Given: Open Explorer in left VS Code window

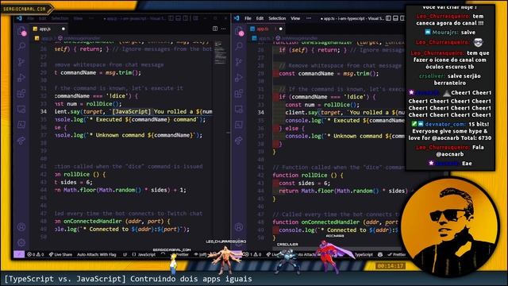Looking at the screenshot, I should coord(21,31).
